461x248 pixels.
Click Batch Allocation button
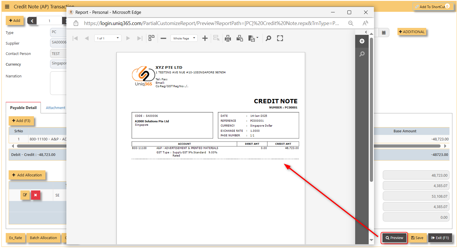click(43, 238)
